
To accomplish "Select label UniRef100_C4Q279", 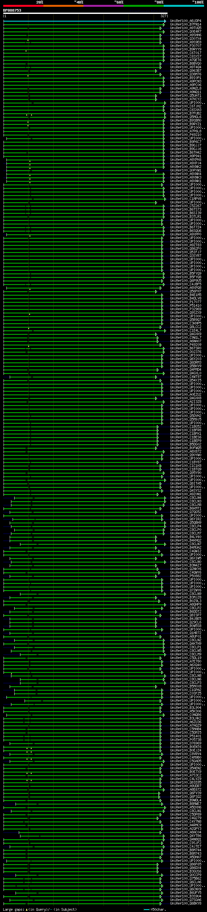I will (186, 818).
